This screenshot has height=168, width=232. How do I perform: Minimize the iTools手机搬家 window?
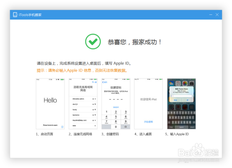point(211,15)
